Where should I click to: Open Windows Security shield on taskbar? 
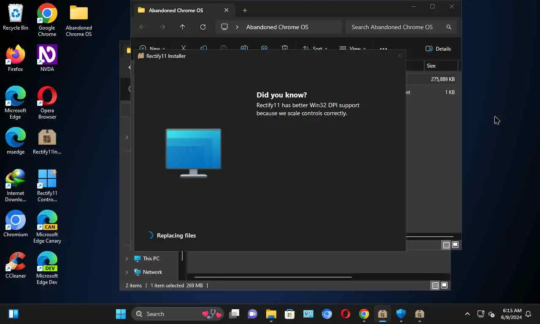(401, 314)
